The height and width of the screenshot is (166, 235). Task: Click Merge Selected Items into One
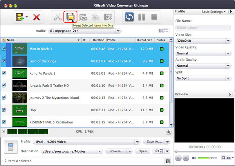pyautogui.click(x=70, y=17)
